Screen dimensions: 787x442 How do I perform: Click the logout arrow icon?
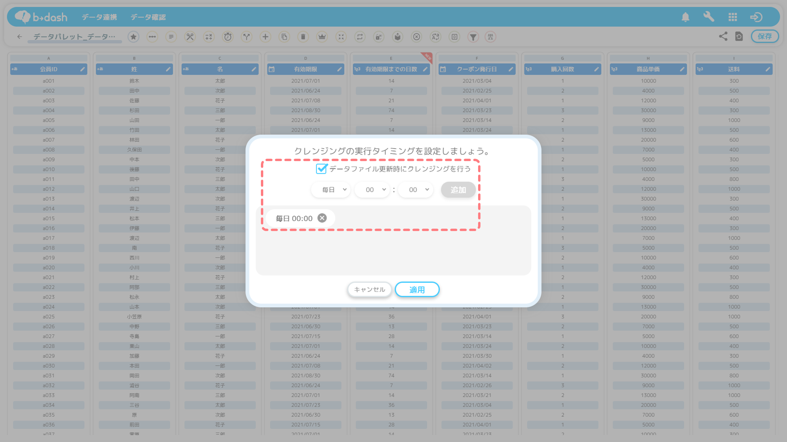[756, 17]
